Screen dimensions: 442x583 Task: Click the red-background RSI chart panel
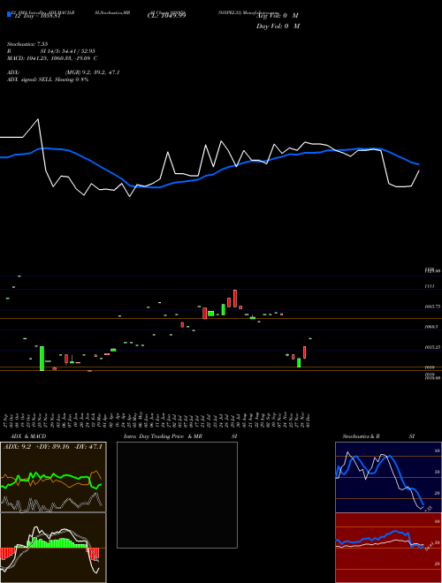tap(388, 548)
